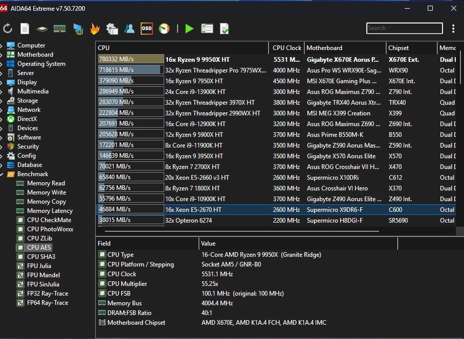Image resolution: width=464 pixels, height=339 pixels.
Task: Select Multimedia in the sidebar tree
Action: [33, 91]
